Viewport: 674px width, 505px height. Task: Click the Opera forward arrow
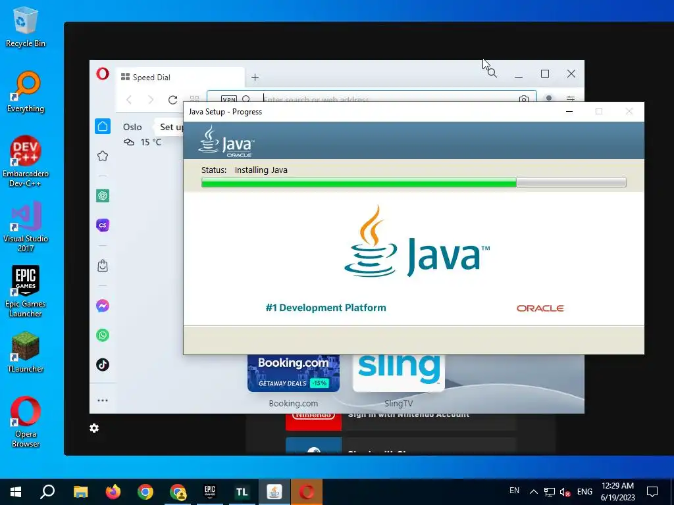click(x=151, y=100)
